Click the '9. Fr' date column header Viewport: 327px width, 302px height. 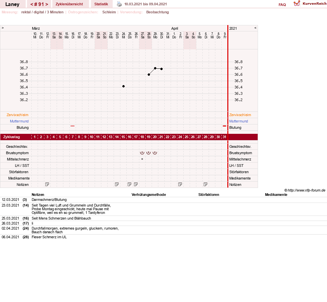[225, 35]
